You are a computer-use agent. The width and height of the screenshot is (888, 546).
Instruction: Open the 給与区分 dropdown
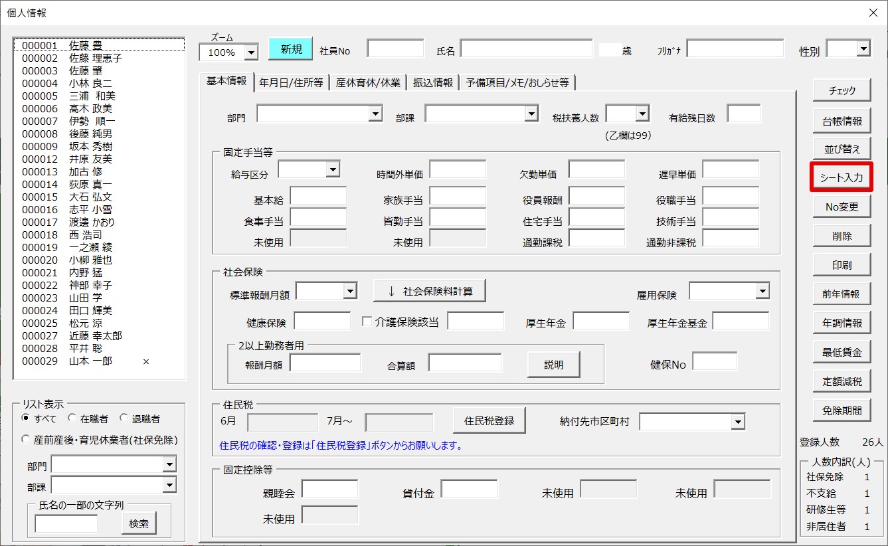tap(333, 170)
